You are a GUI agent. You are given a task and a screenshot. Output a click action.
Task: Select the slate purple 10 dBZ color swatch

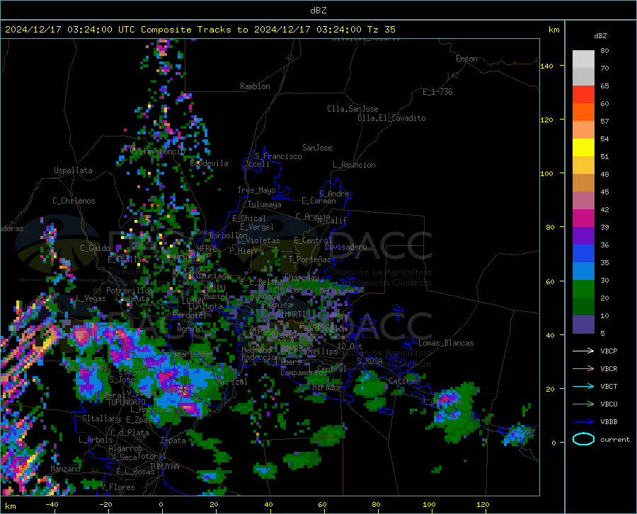(x=583, y=324)
